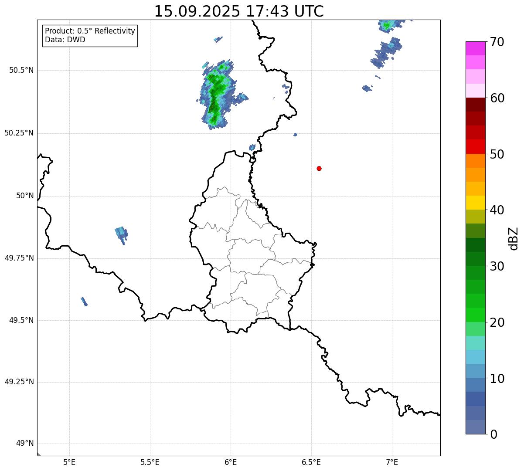Pick the olive swatch just below 40
524x471 pixels.
coord(475,217)
